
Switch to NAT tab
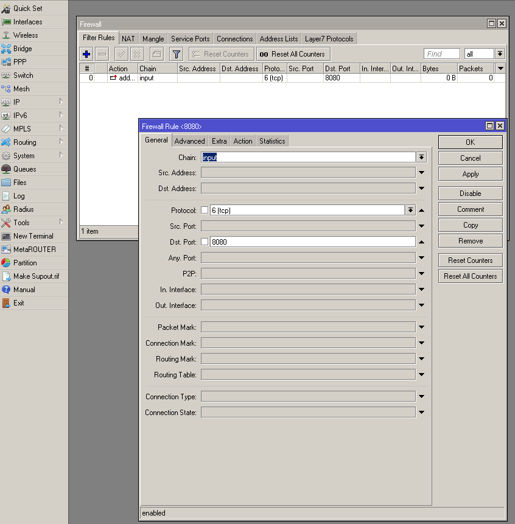pyautogui.click(x=128, y=39)
